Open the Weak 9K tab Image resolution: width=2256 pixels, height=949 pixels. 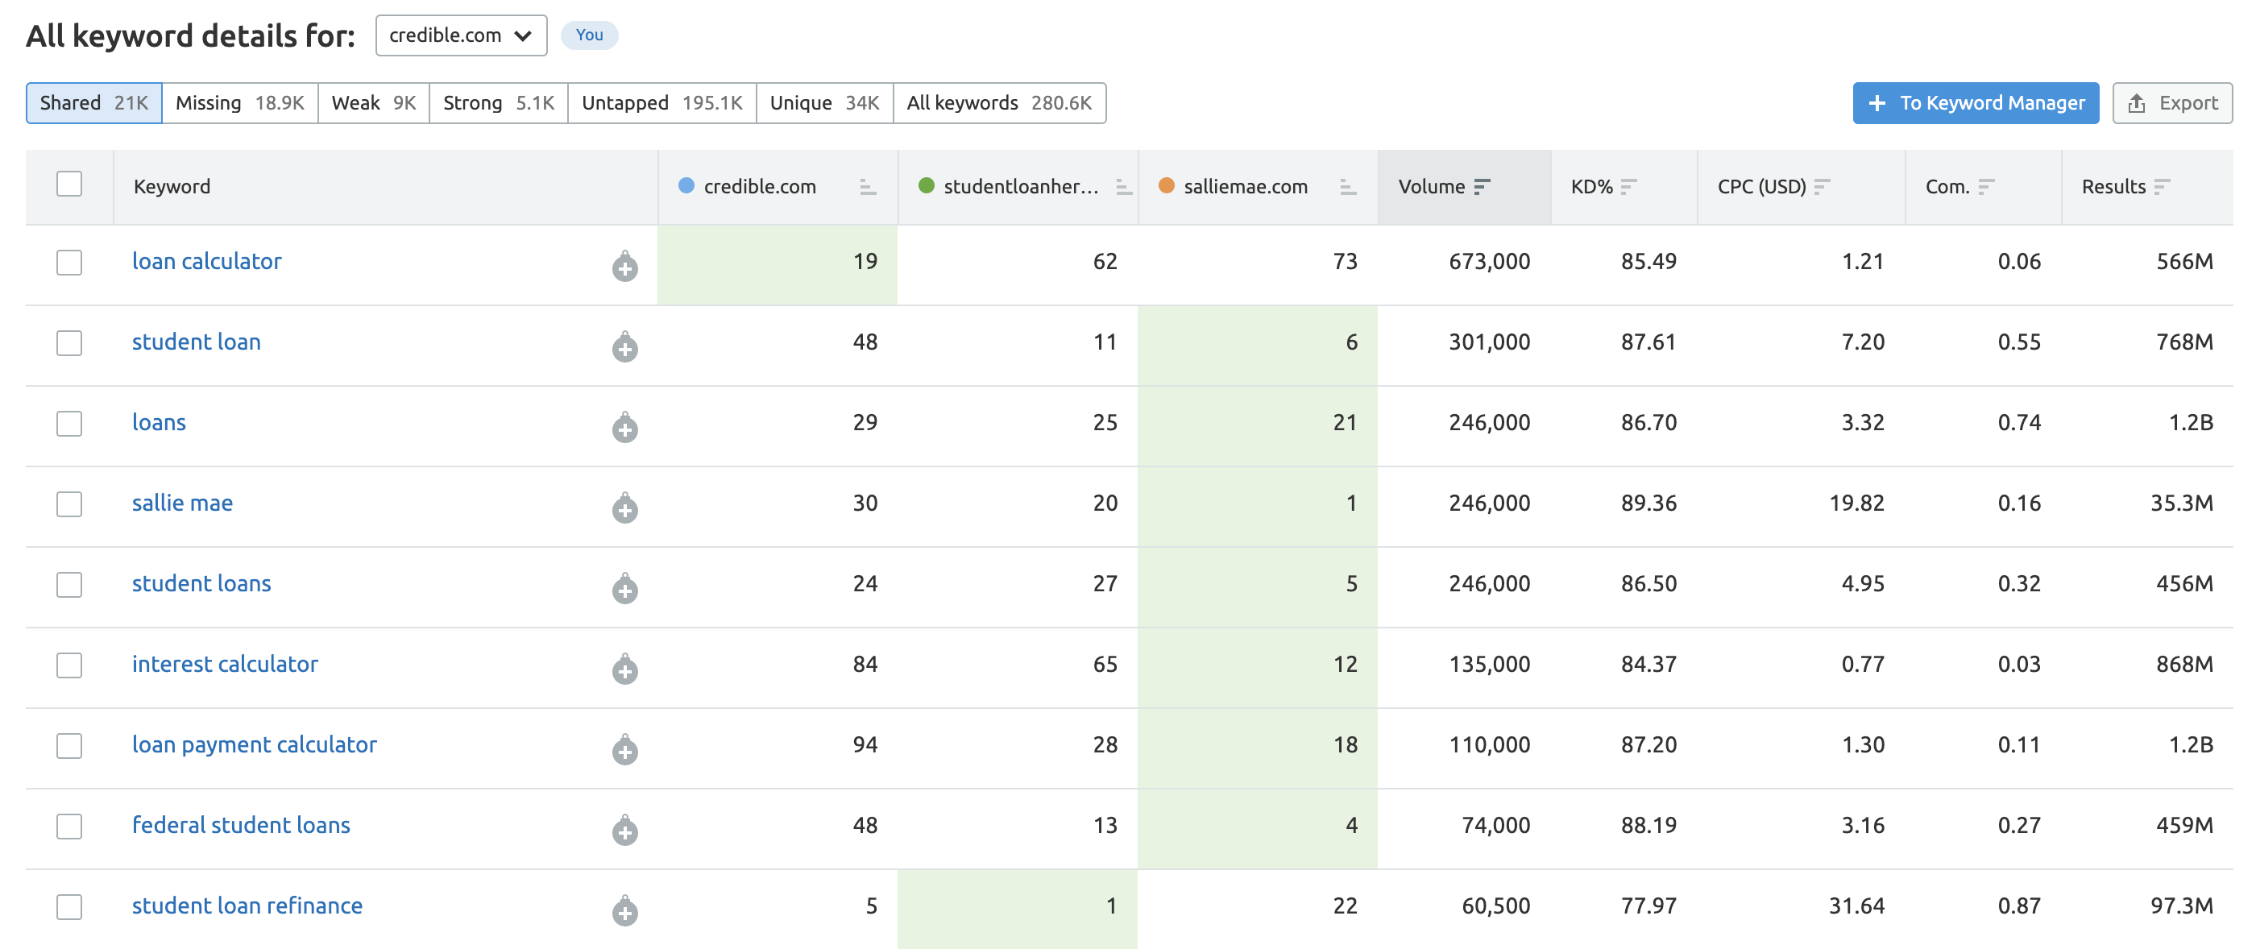click(374, 103)
